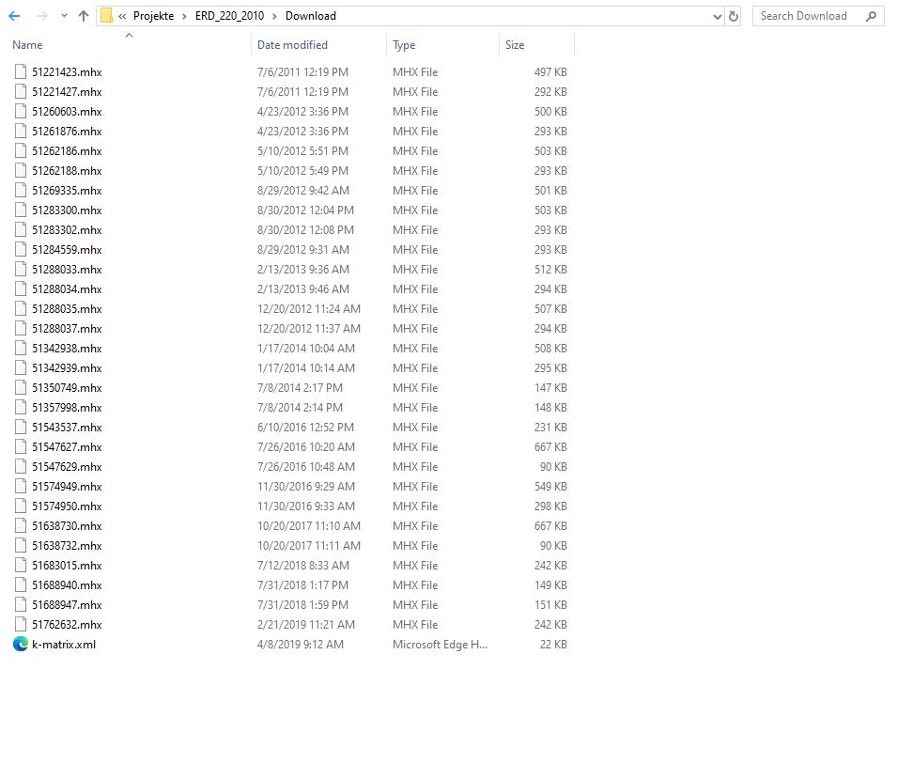Select file name 51638730.mhx
This screenshot has width=897, height=779.
pos(67,526)
